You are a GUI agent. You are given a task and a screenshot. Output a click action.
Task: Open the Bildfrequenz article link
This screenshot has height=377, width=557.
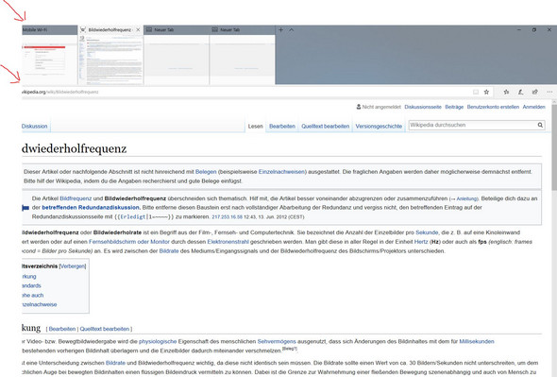[x=76, y=198]
